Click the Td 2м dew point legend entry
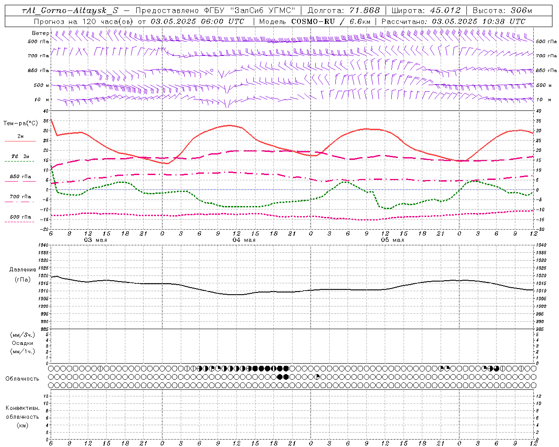 21,156
